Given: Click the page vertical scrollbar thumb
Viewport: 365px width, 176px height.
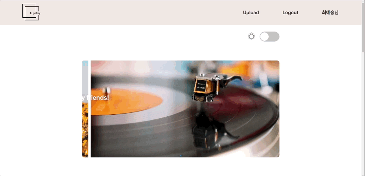Looking at the screenshot, I should click(363, 27).
